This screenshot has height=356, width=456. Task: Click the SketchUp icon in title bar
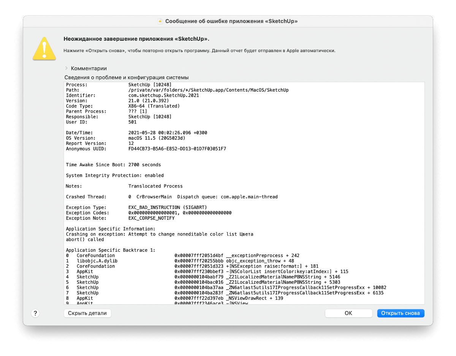[160, 21]
